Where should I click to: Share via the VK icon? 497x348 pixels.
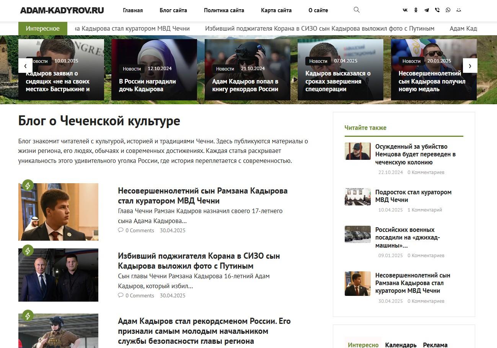click(x=405, y=10)
